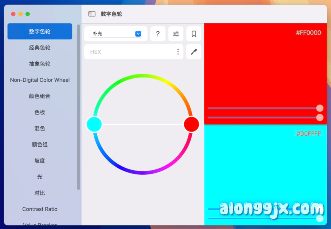Image resolution: width=331 pixels, height=229 pixels.
Task: Select the cyan handle on color wheel
Action: [94, 124]
